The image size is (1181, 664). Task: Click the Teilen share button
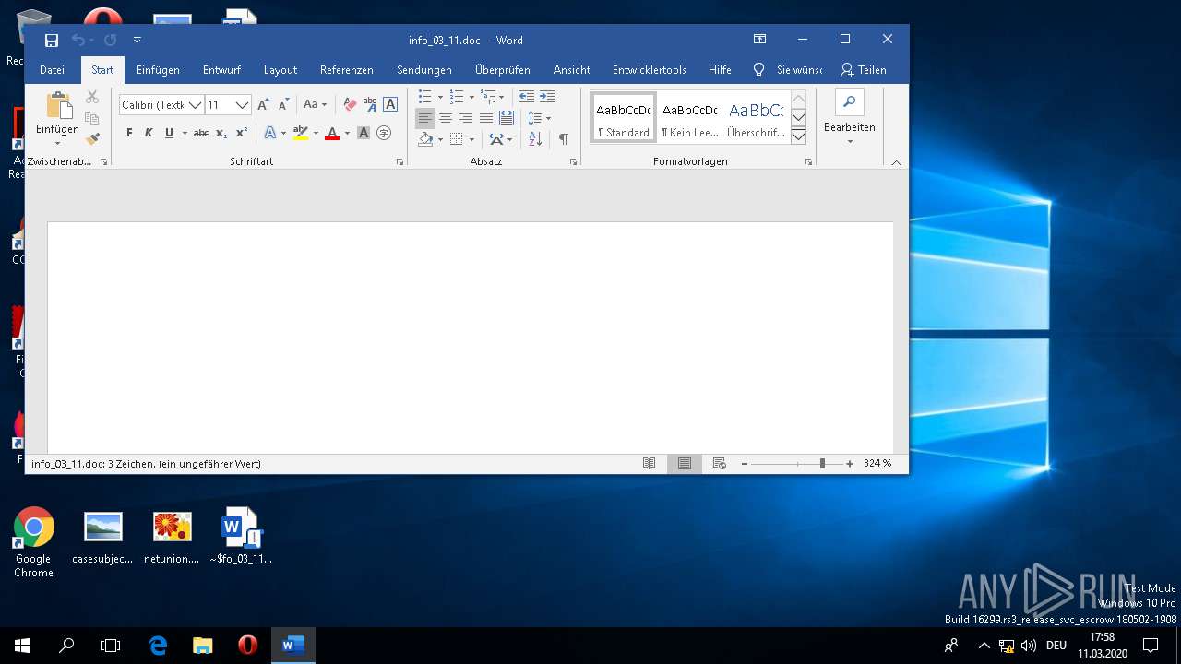click(864, 70)
